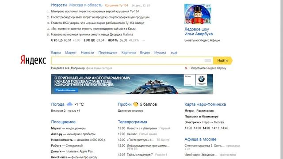283x159 pixels.
Task: Select the 14:00 train departure time
Action: pos(207,128)
